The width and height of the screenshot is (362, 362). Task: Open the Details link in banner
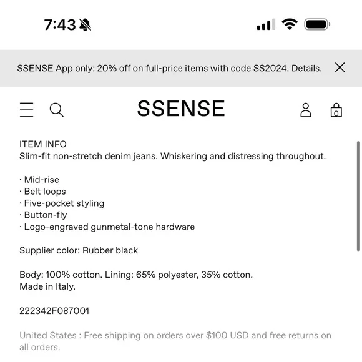[306, 68]
